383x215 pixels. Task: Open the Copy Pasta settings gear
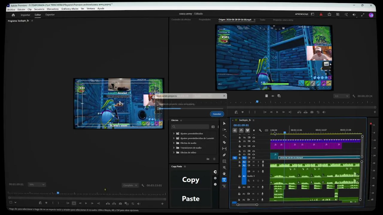point(215,178)
